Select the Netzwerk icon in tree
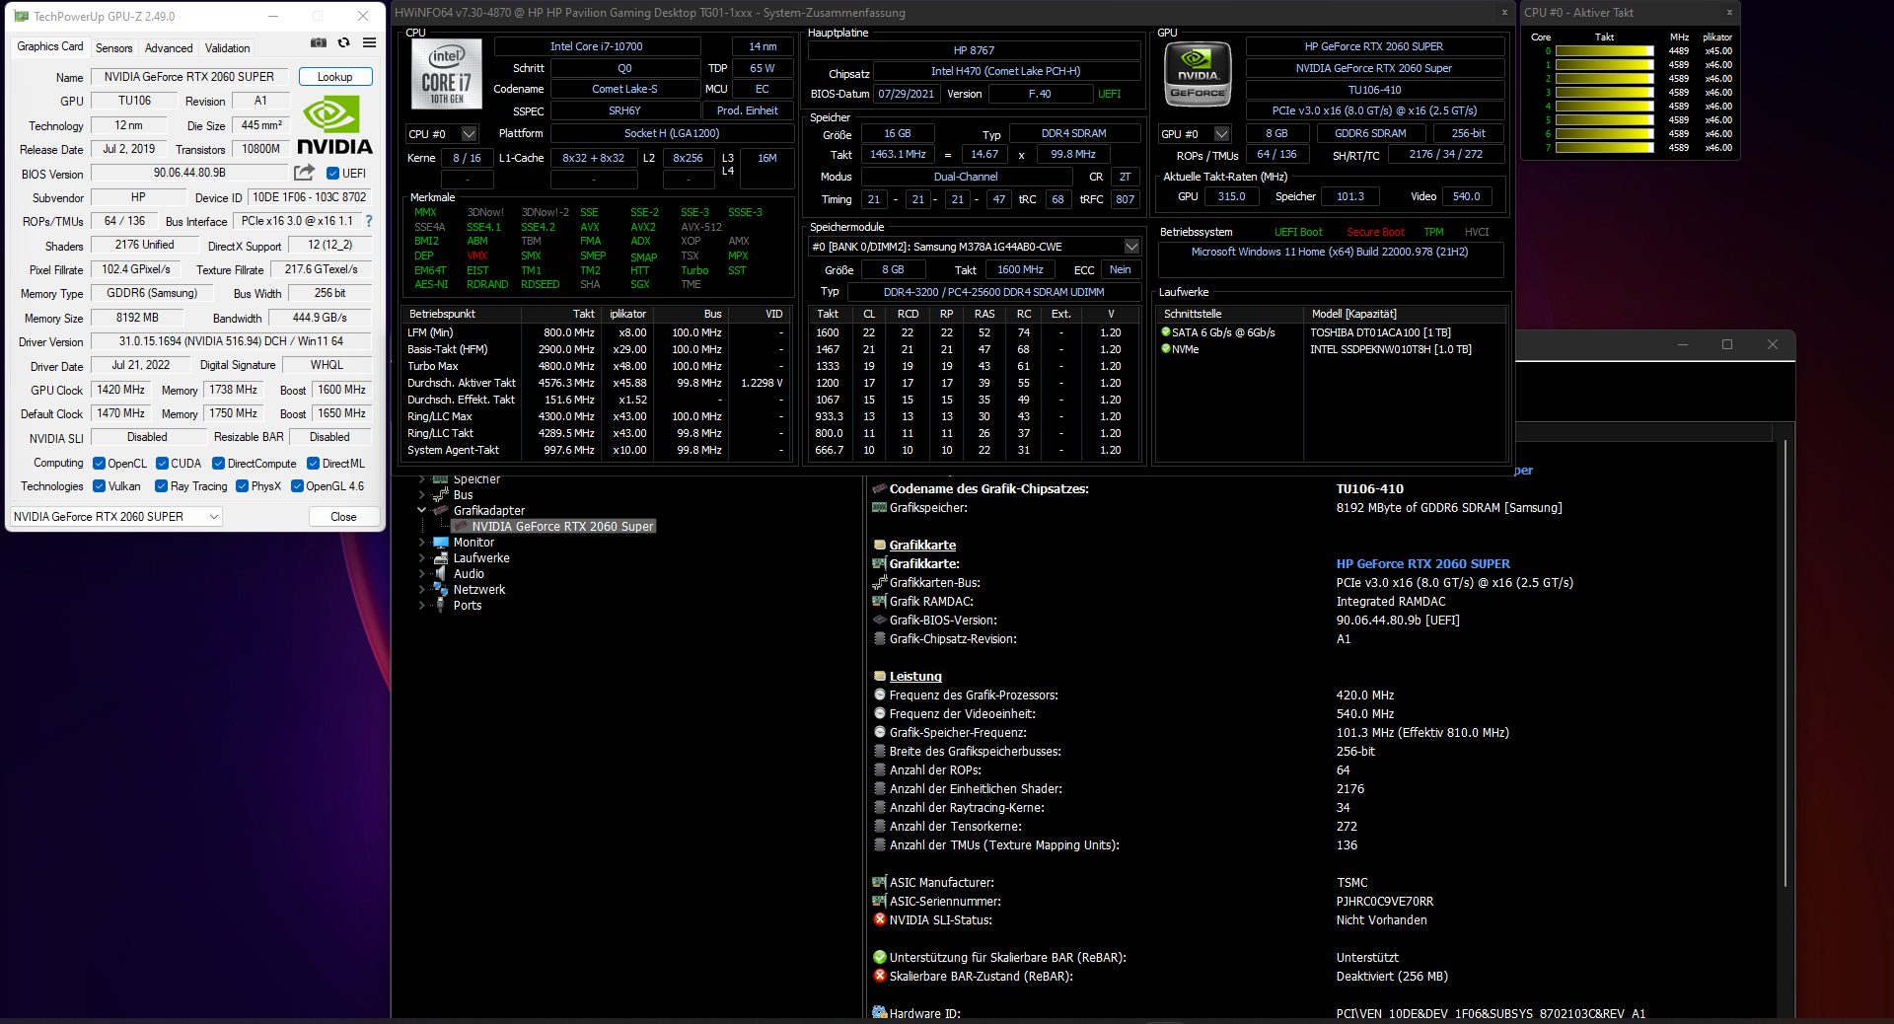The image size is (1894, 1024). click(441, 589)
